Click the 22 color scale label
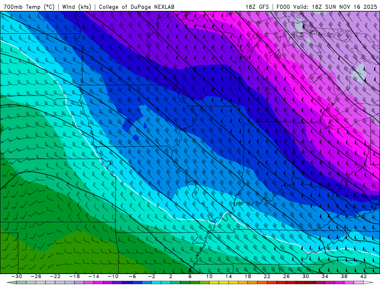The width and height of the screenshot is (380, 285). tap(267, 276)
